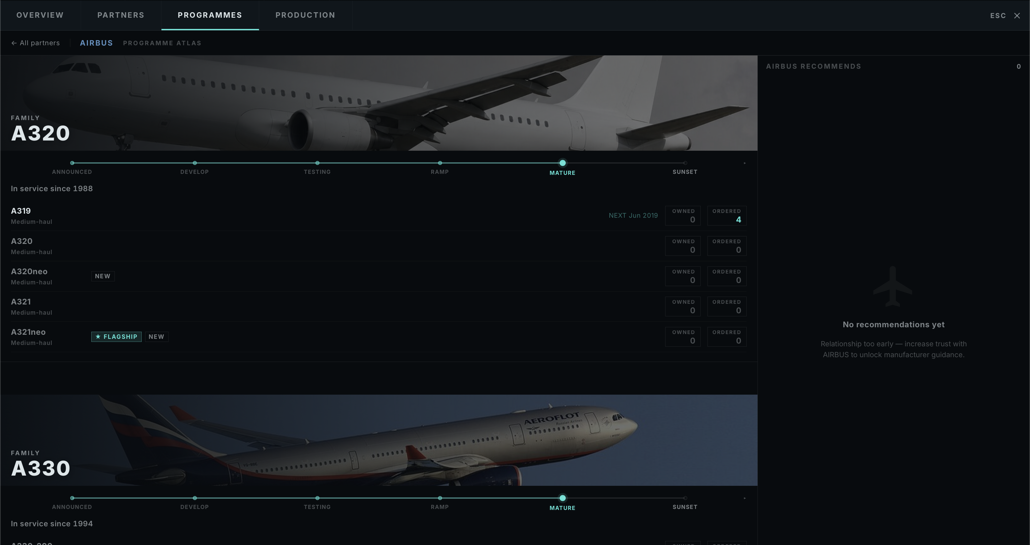
Task: Click 'NEXT Jun 2019' delivery text
Action: click(633, 216)
